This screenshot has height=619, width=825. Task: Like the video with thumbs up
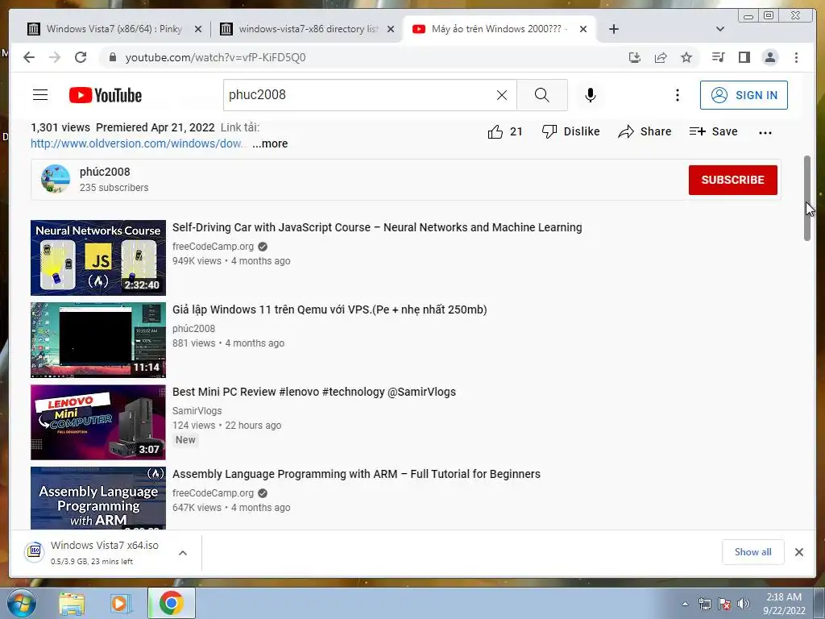coord(505,131)
